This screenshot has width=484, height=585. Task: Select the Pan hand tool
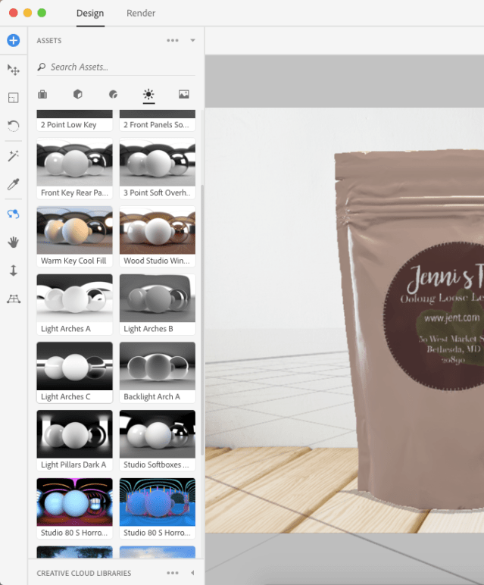point(13,242)
